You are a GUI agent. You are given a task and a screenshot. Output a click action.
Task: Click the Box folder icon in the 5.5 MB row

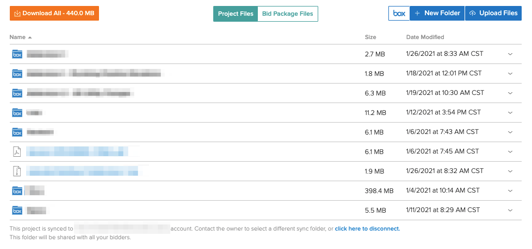(x=17, y=210)
